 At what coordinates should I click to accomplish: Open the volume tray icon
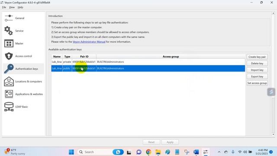point(245,152)
